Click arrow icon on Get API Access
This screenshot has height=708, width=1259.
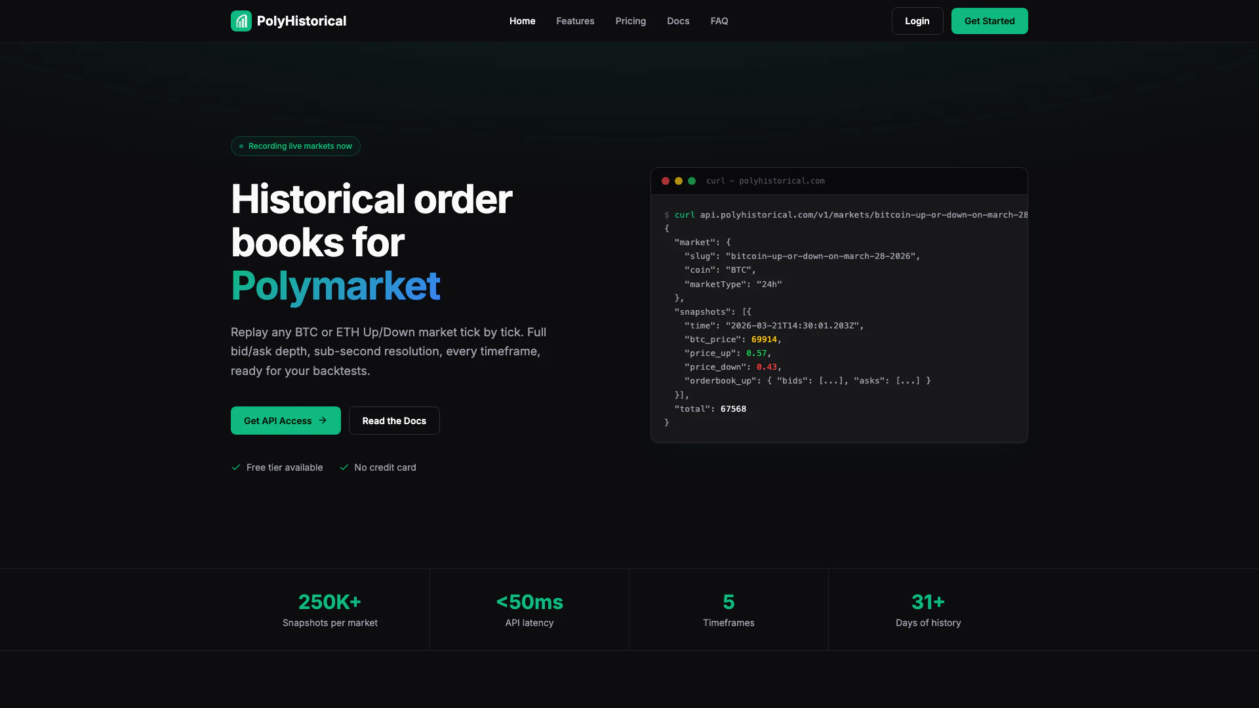[323, 421]
